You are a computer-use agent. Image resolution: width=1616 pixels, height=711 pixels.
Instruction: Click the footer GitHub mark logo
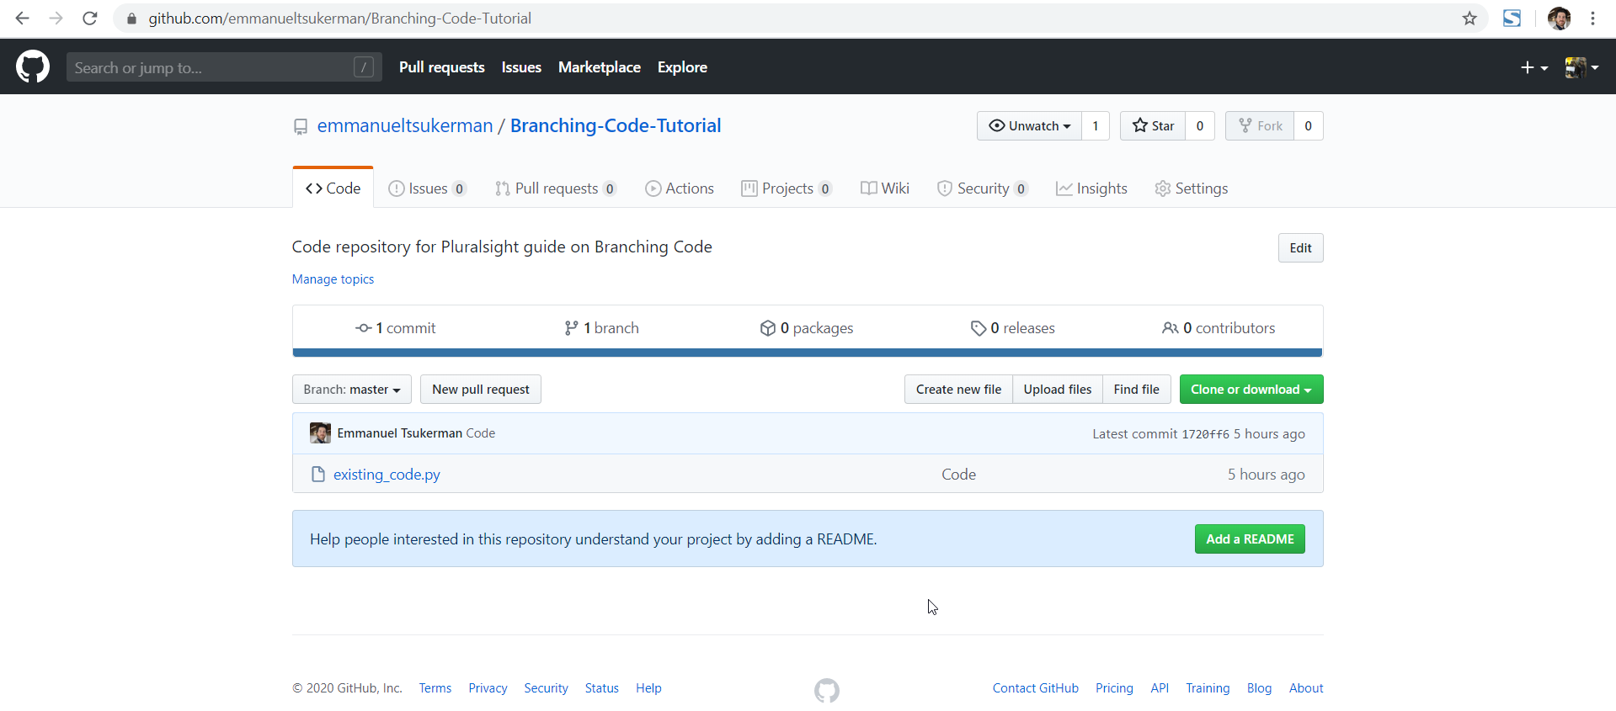[x=827, y=691]
